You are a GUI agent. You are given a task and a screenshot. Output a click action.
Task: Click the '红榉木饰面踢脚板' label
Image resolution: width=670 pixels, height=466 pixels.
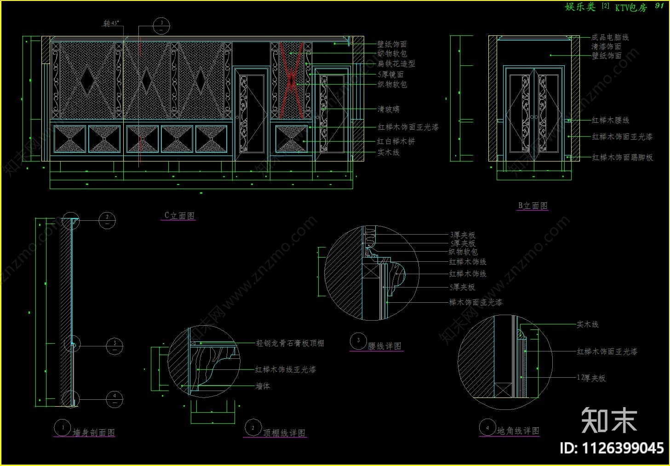622,157
